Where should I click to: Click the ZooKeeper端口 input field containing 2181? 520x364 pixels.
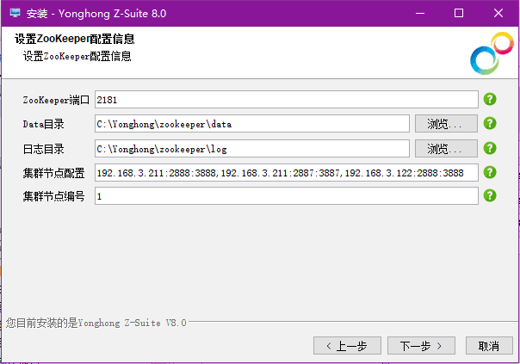click(x=287, y=100)
